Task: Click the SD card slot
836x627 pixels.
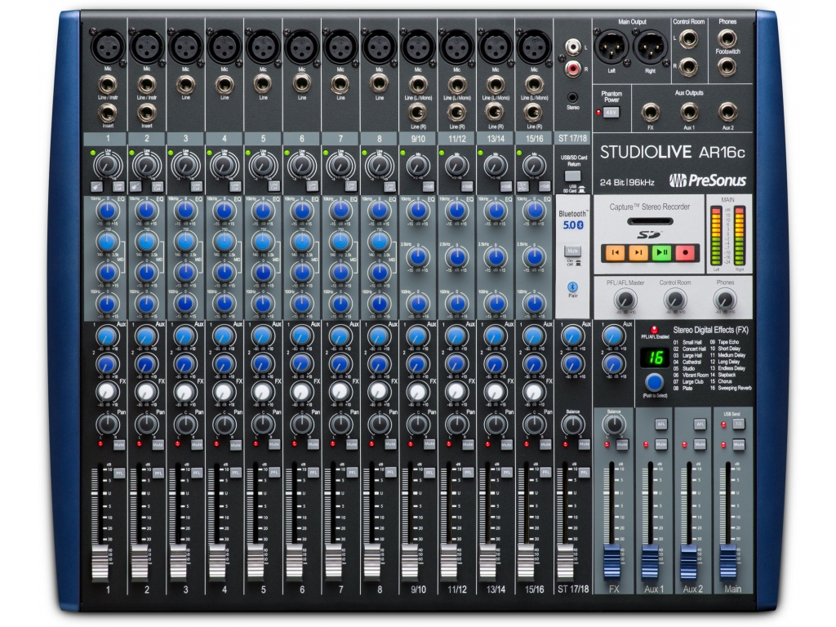Action: click(x=649, y=221)
